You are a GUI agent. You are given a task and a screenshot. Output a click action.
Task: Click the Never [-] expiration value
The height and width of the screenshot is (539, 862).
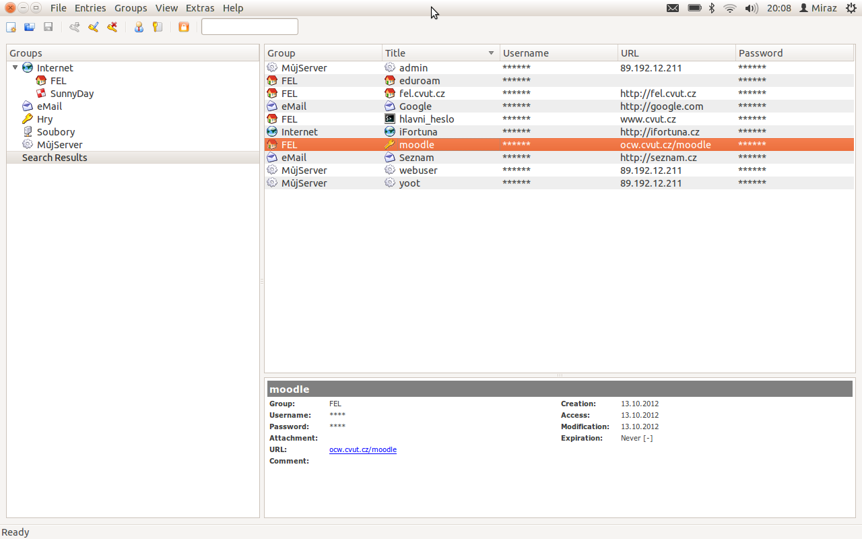point(637,438)
